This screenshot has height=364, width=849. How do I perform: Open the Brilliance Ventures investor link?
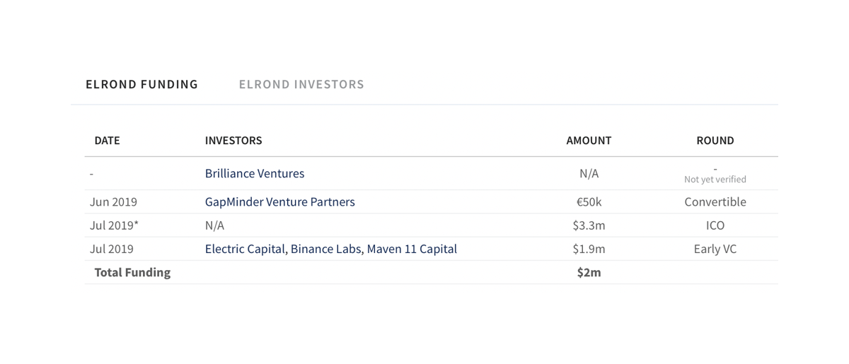click(x=255, y=173)
